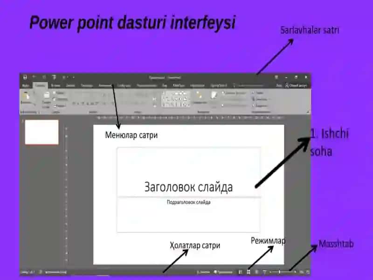The image size is (373, 280).
Task: Open the Выделить select dropdown
Action: [260, 105]
